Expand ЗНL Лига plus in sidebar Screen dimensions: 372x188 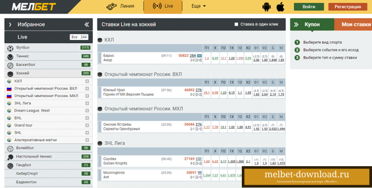click(87, 103)
